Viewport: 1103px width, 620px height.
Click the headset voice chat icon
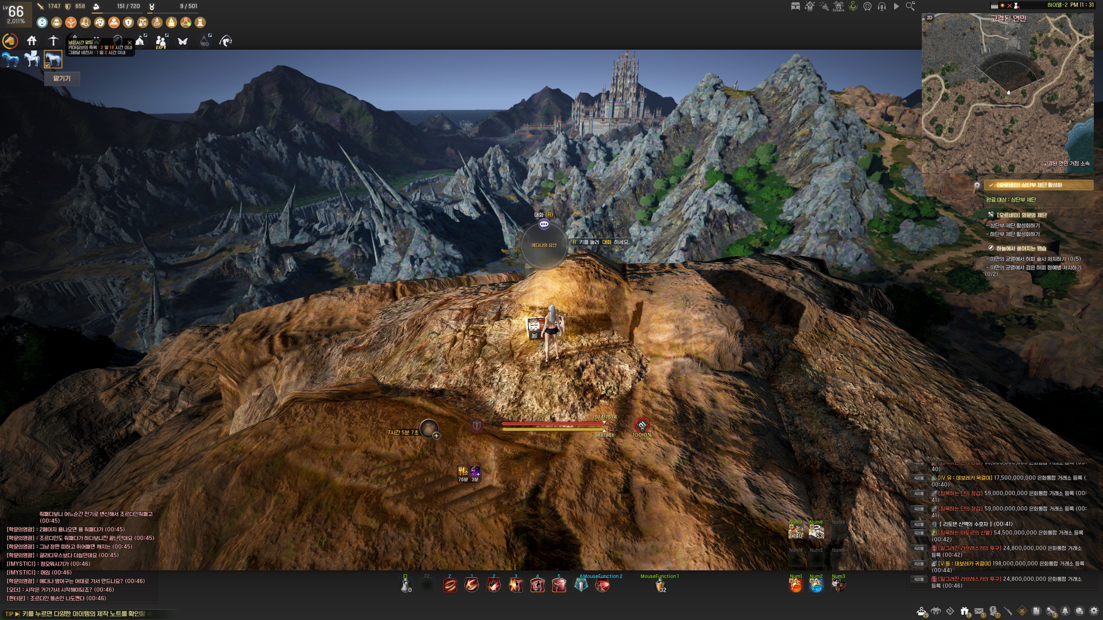(882, 6)
